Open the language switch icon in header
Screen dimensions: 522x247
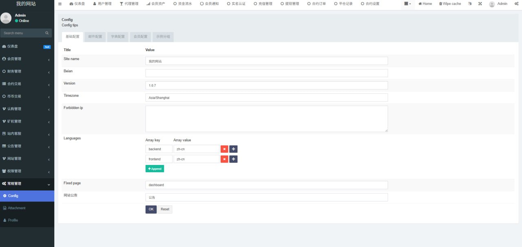470,4
